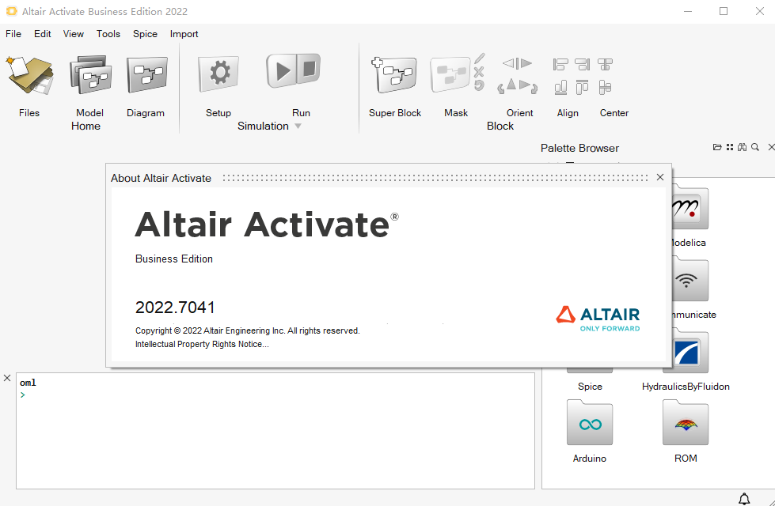The width and height of the screenshot is (775, 506).
Task: Click the upper Center alignment icon
Action: pyautogui.click(x=605, y=64)
